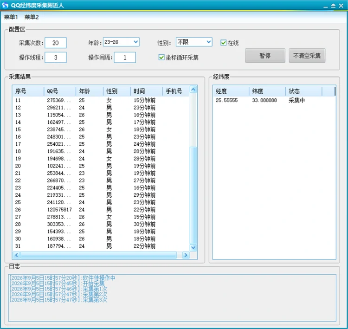The width and height of the screenshot is (348, 329).
Task: Select row 19 with QQ 194698...
Action: tap(101, 159)
